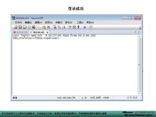
Task: Click the IBM_Storwize:v7000a:superuser> prompt line
Action: 36,38
